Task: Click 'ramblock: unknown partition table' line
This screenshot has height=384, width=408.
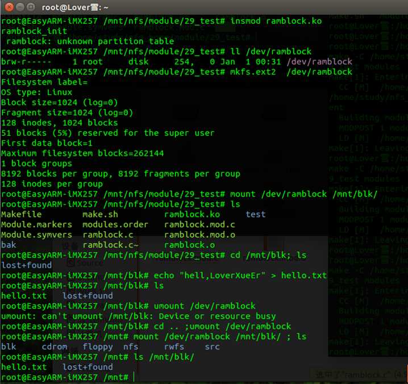Action: [x=90, y=41]
